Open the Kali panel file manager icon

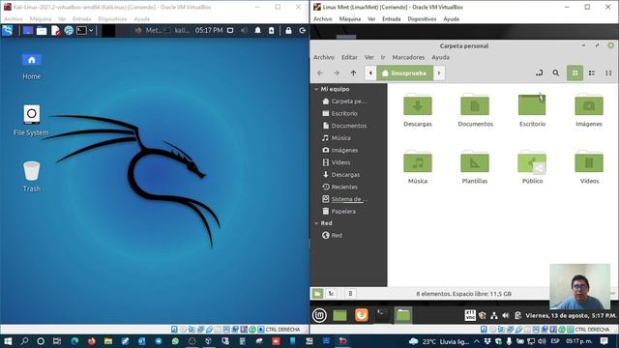pyautogui.click(x=42, y=30)
